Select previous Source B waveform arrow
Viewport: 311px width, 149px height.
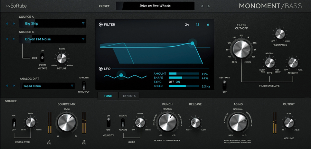[x=7, y=39]
